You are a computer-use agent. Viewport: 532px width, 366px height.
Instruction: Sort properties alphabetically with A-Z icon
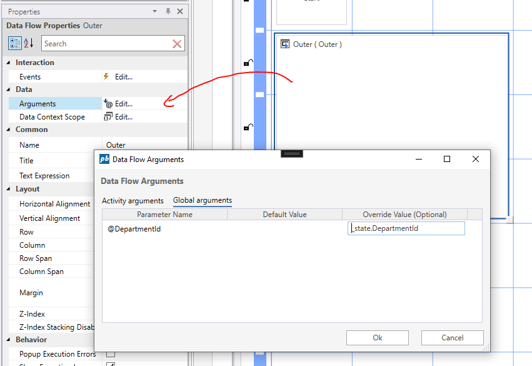(29, 43)
